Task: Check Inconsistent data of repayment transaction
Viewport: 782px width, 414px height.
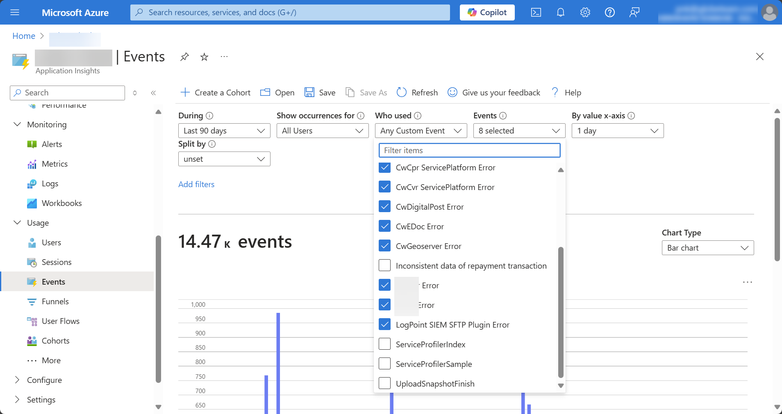Action: (x=384, y=265)
